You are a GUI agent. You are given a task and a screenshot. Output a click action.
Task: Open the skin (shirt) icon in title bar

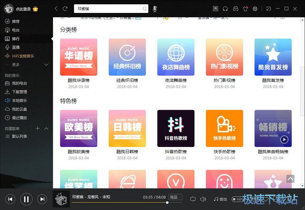coord(245,9)
